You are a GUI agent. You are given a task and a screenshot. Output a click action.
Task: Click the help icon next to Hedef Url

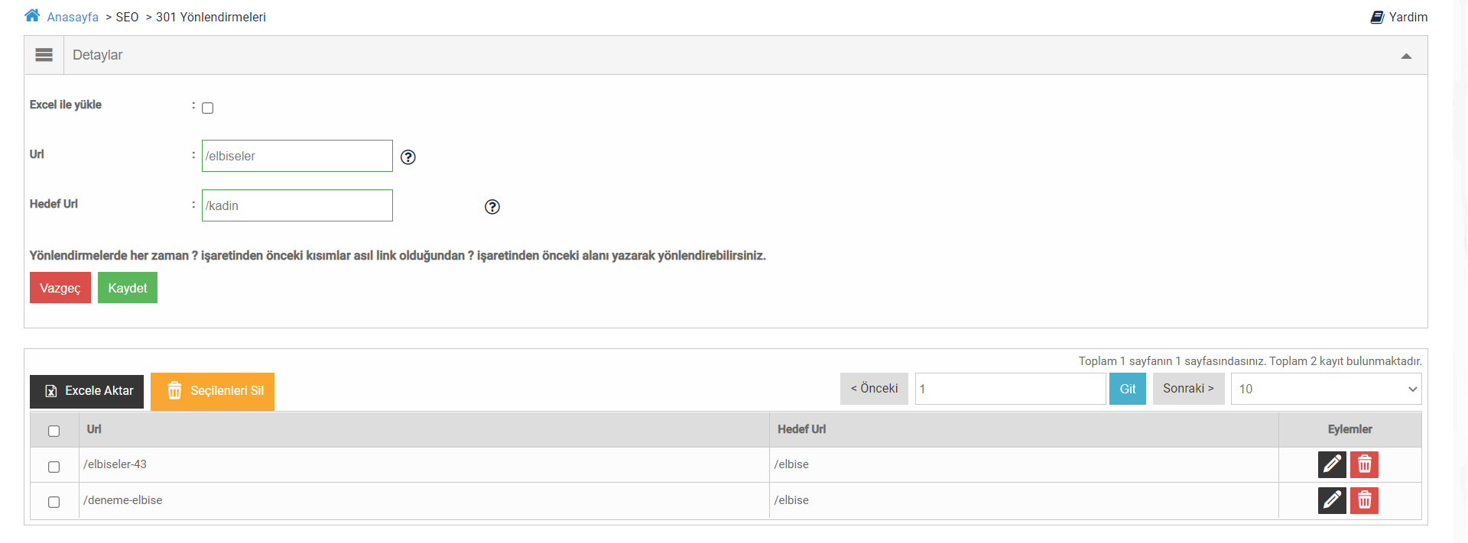tap(492, 207)
